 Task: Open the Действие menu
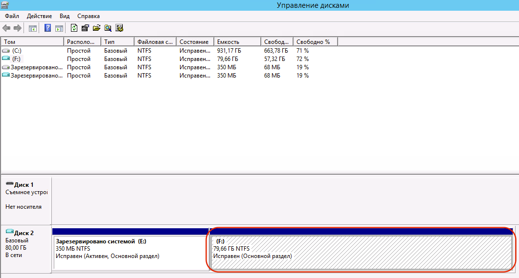[x=40, y=16]
